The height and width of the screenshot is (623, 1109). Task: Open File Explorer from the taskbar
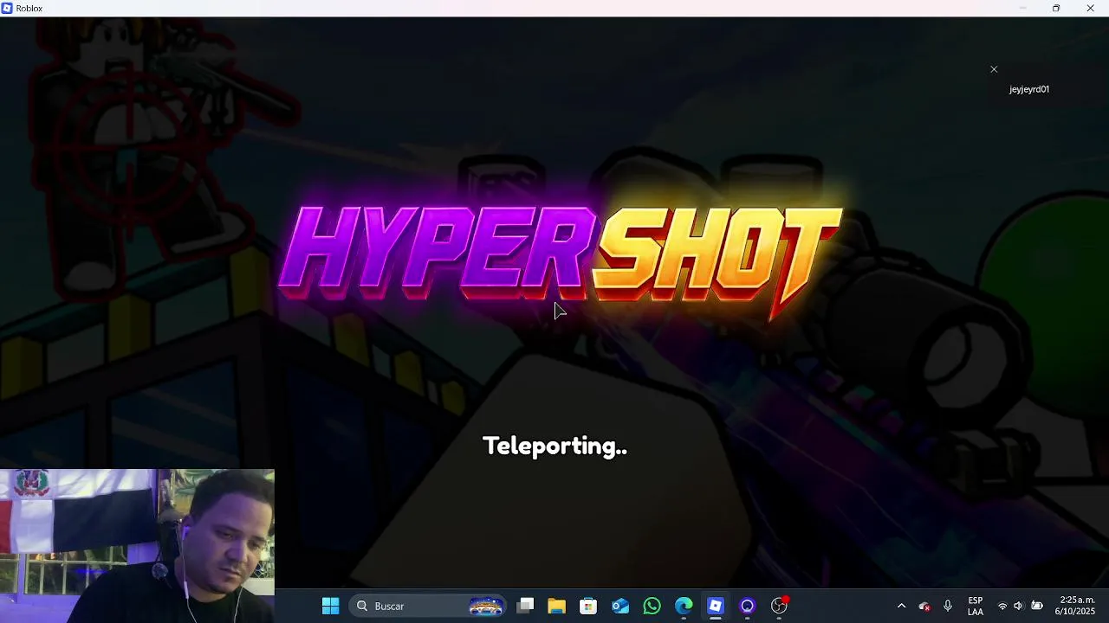coord(556,606)
